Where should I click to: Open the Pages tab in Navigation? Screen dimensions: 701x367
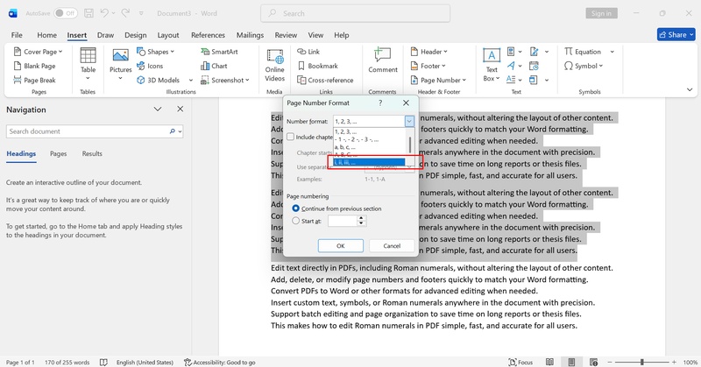coord(58,153)
